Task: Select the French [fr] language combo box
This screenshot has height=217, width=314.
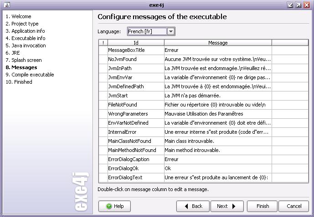Action: pos(146,31)
